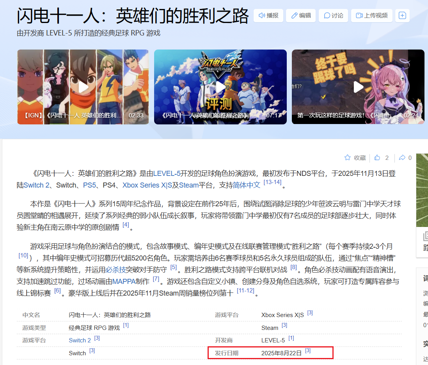Click the PS5 hyperlink
Screen dimensions: 428x365
coord(89,185)
